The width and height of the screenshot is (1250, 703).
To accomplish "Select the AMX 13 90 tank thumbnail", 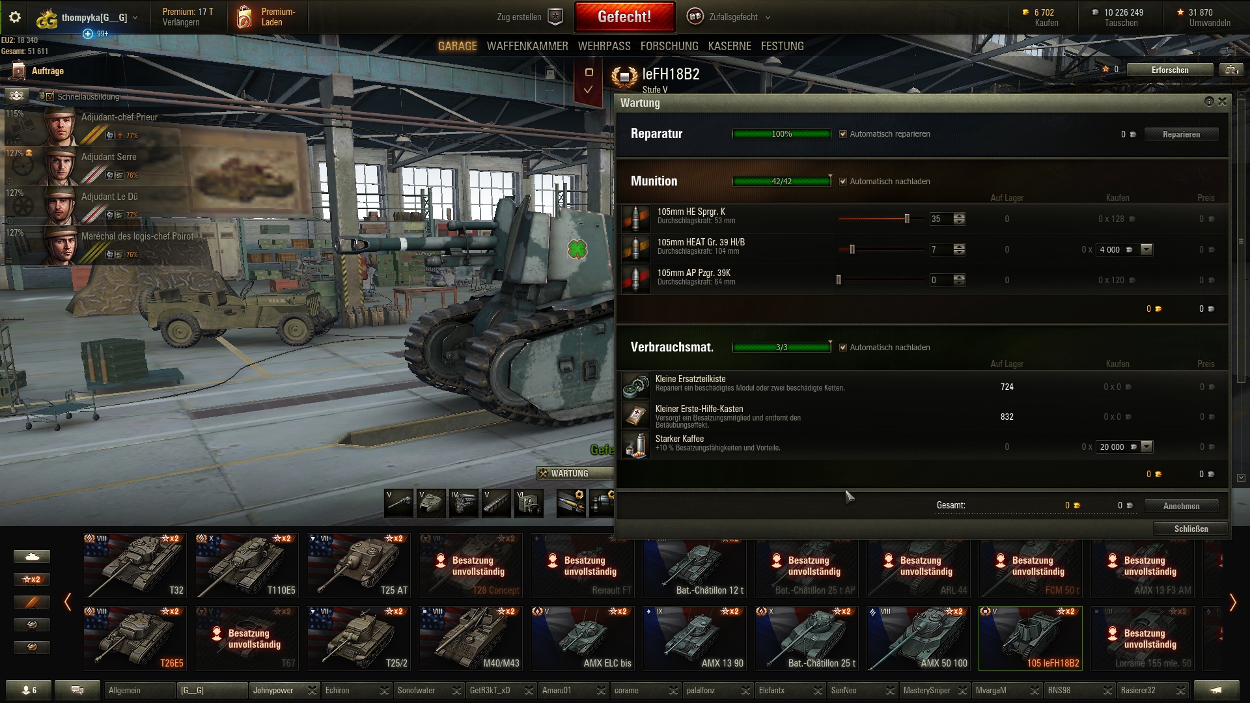I will tap(695, 638).
